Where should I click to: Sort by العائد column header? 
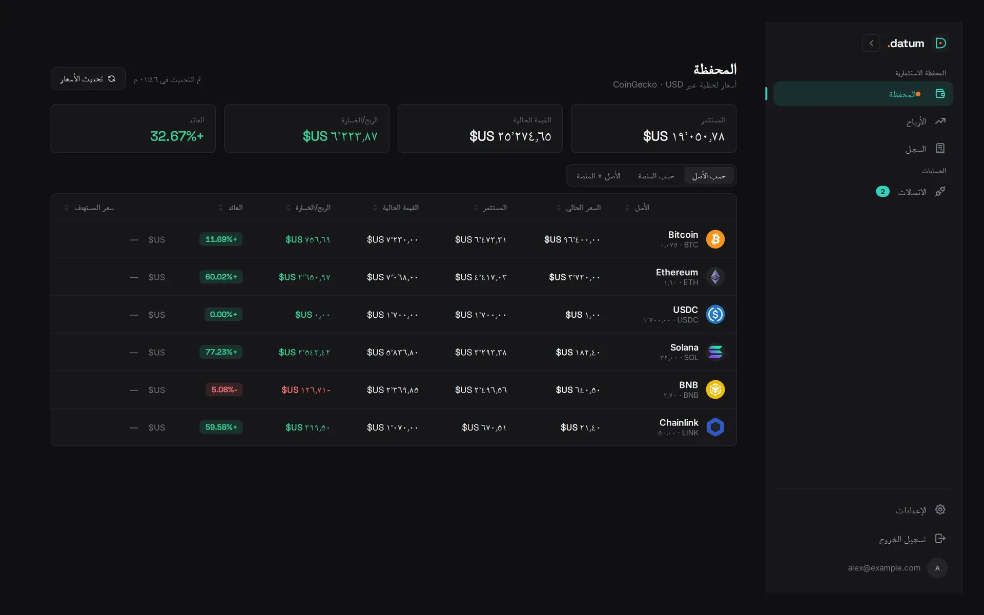point(231,208)
